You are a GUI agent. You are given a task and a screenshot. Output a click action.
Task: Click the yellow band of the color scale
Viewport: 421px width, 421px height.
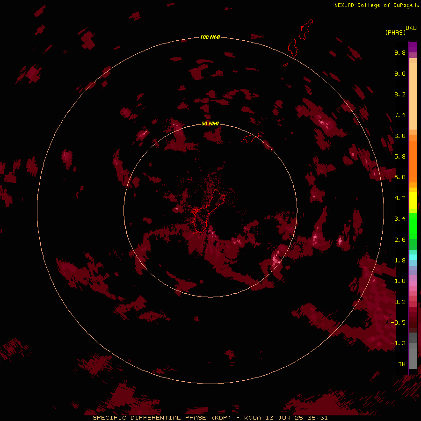click(413, 200)
